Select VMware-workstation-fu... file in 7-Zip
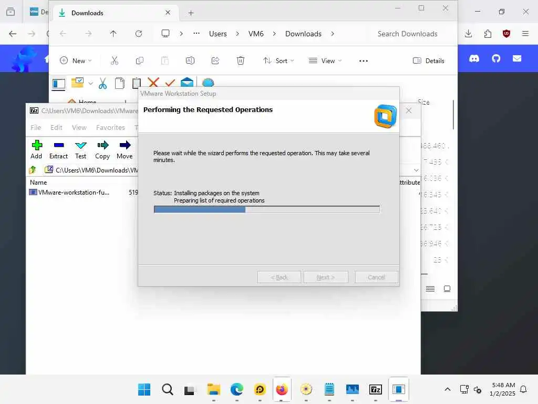The image size is (538, 404). coord(69,193)
